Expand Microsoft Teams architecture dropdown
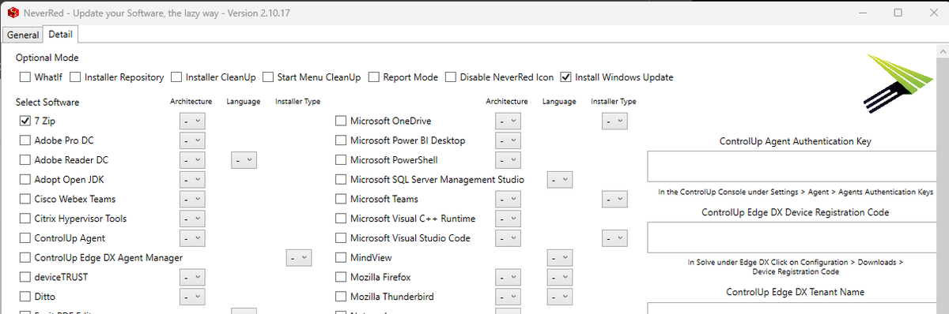This screenshot has height=314, width=949. (x=508, y=200)
